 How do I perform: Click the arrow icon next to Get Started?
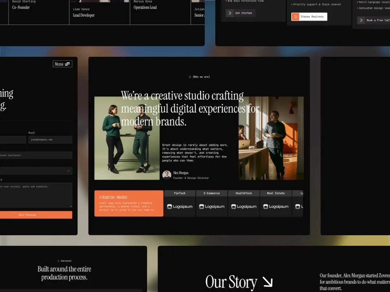230,13
